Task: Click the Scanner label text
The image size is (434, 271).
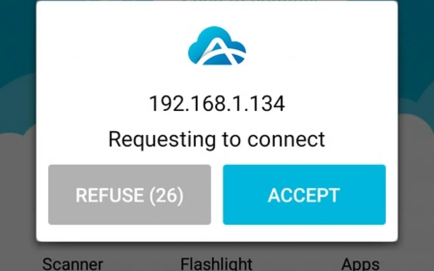Action: pyautogui.click(x=72, y=264)
